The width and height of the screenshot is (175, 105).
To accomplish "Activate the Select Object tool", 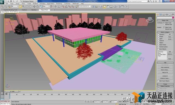I will [x=20, y=7].
